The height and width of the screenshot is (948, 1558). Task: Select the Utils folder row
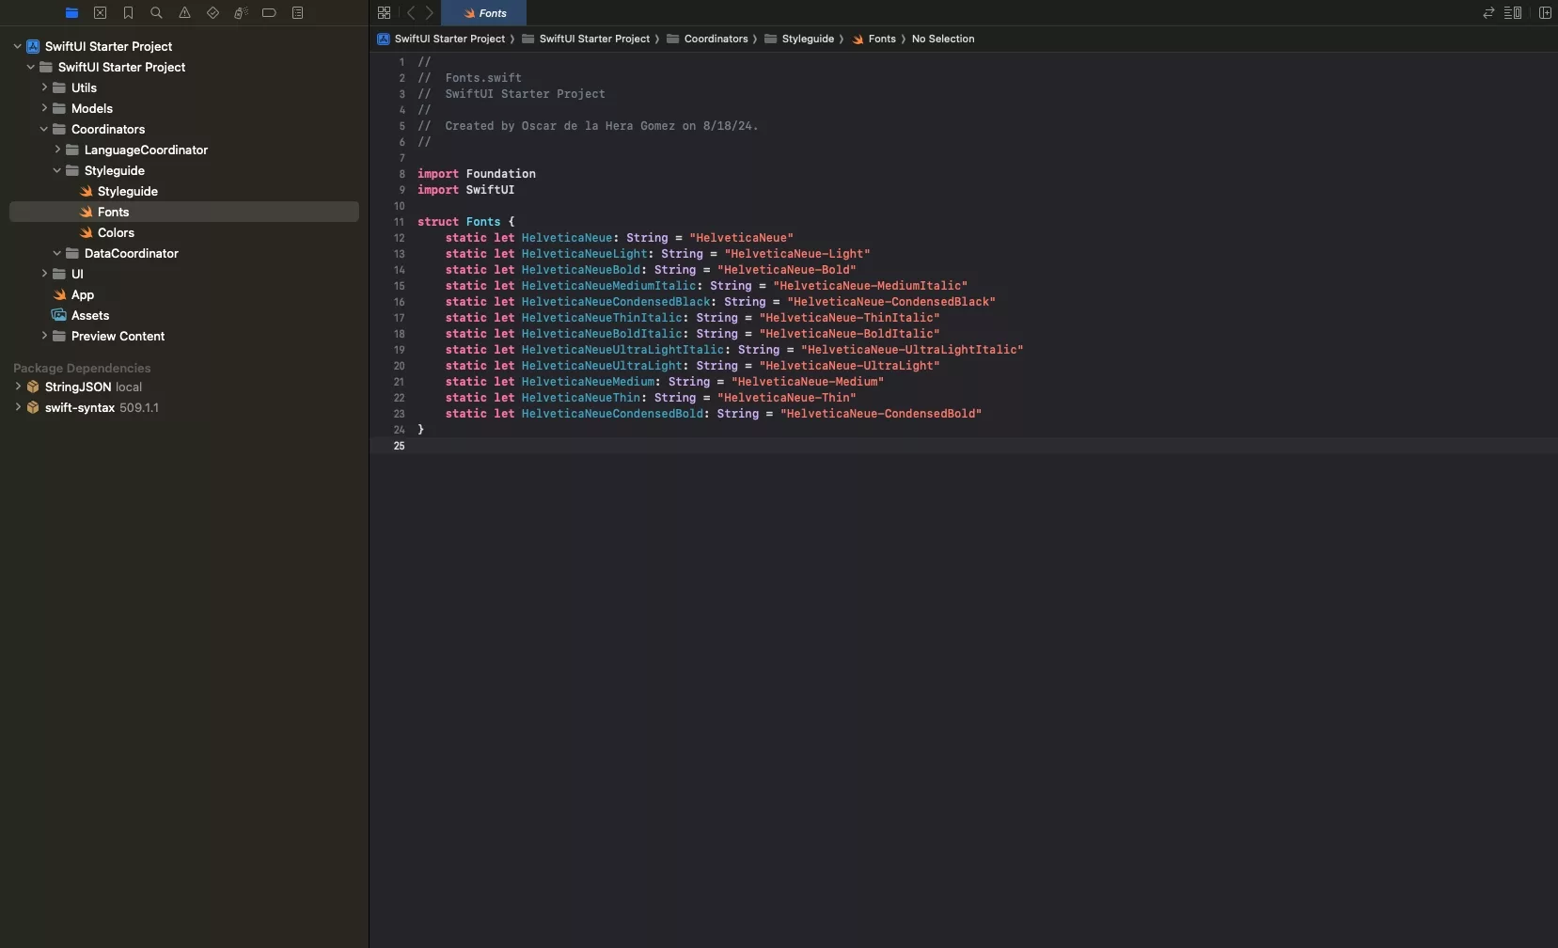pyautogui.click(x=184, y=87)
